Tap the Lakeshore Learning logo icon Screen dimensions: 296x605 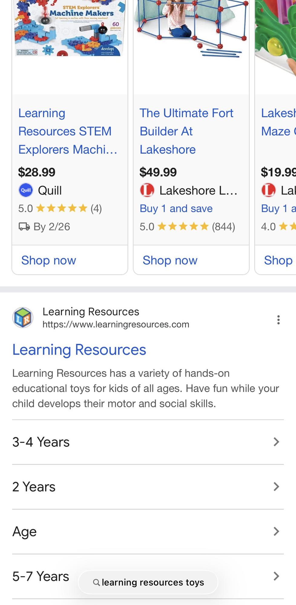(x=147, y=191)
